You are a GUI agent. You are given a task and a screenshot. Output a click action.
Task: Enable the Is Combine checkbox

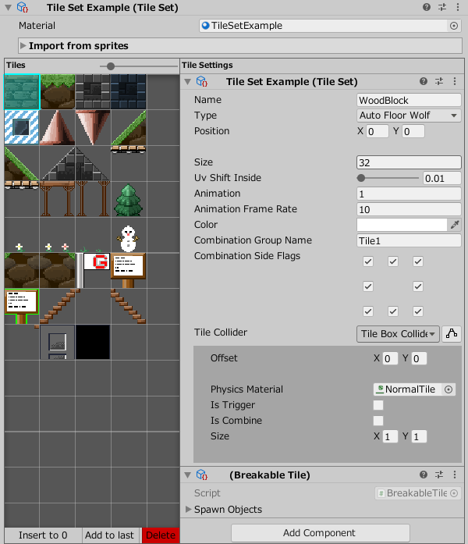point(378,421)
